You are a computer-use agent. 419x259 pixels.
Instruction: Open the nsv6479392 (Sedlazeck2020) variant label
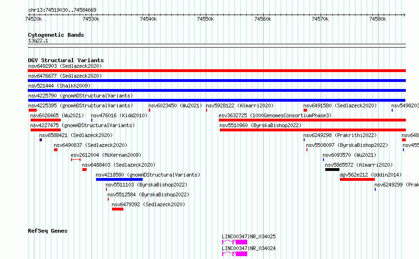click(x=148, y=204)
